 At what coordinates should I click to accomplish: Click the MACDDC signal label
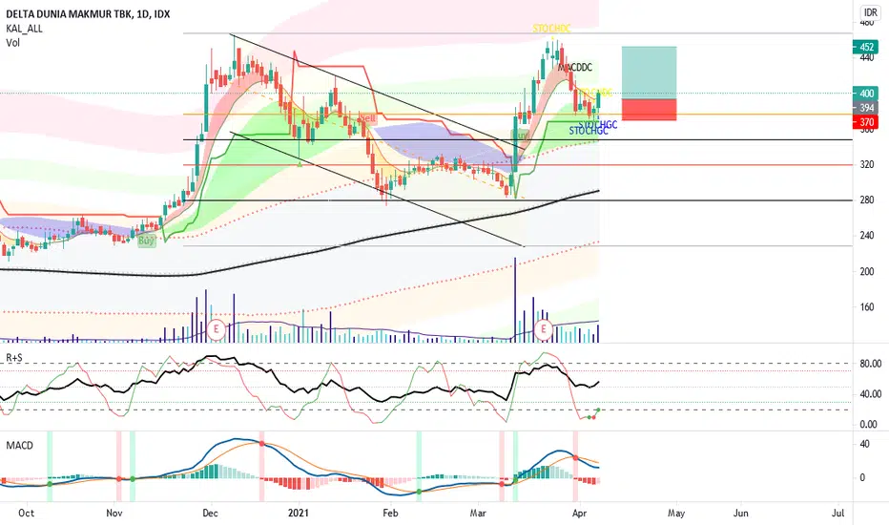pos(575,68)
